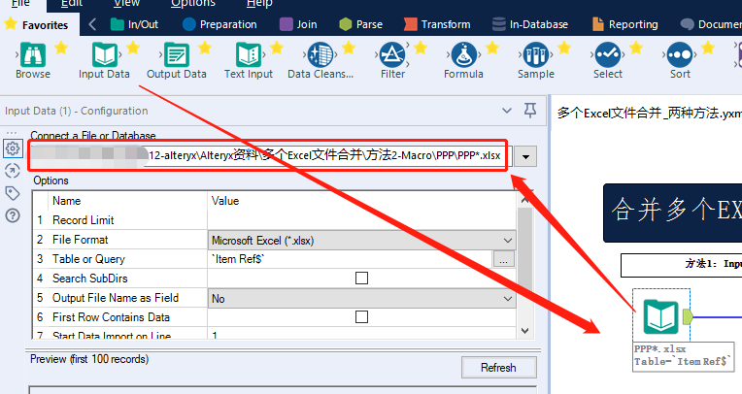Select the Text Input tool icon

[x=249, y=55]
